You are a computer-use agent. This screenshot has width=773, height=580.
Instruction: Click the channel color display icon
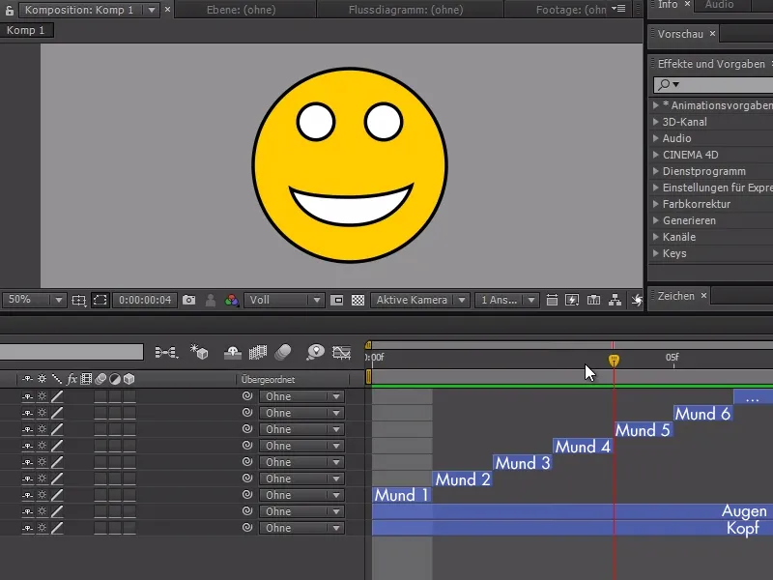(x=231, y=300)
